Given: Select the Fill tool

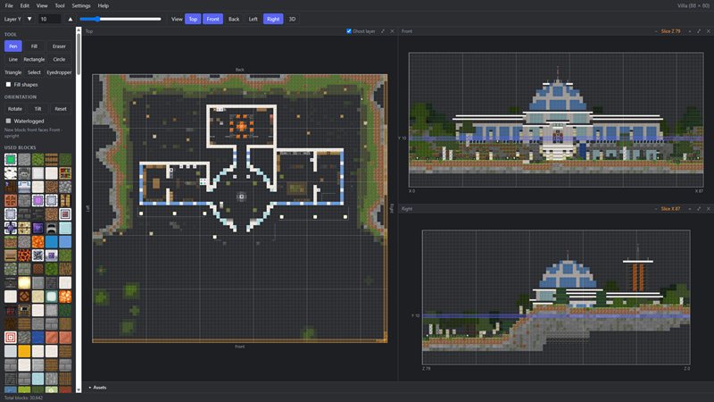Looking at the screenshot, I should [34, 46].
